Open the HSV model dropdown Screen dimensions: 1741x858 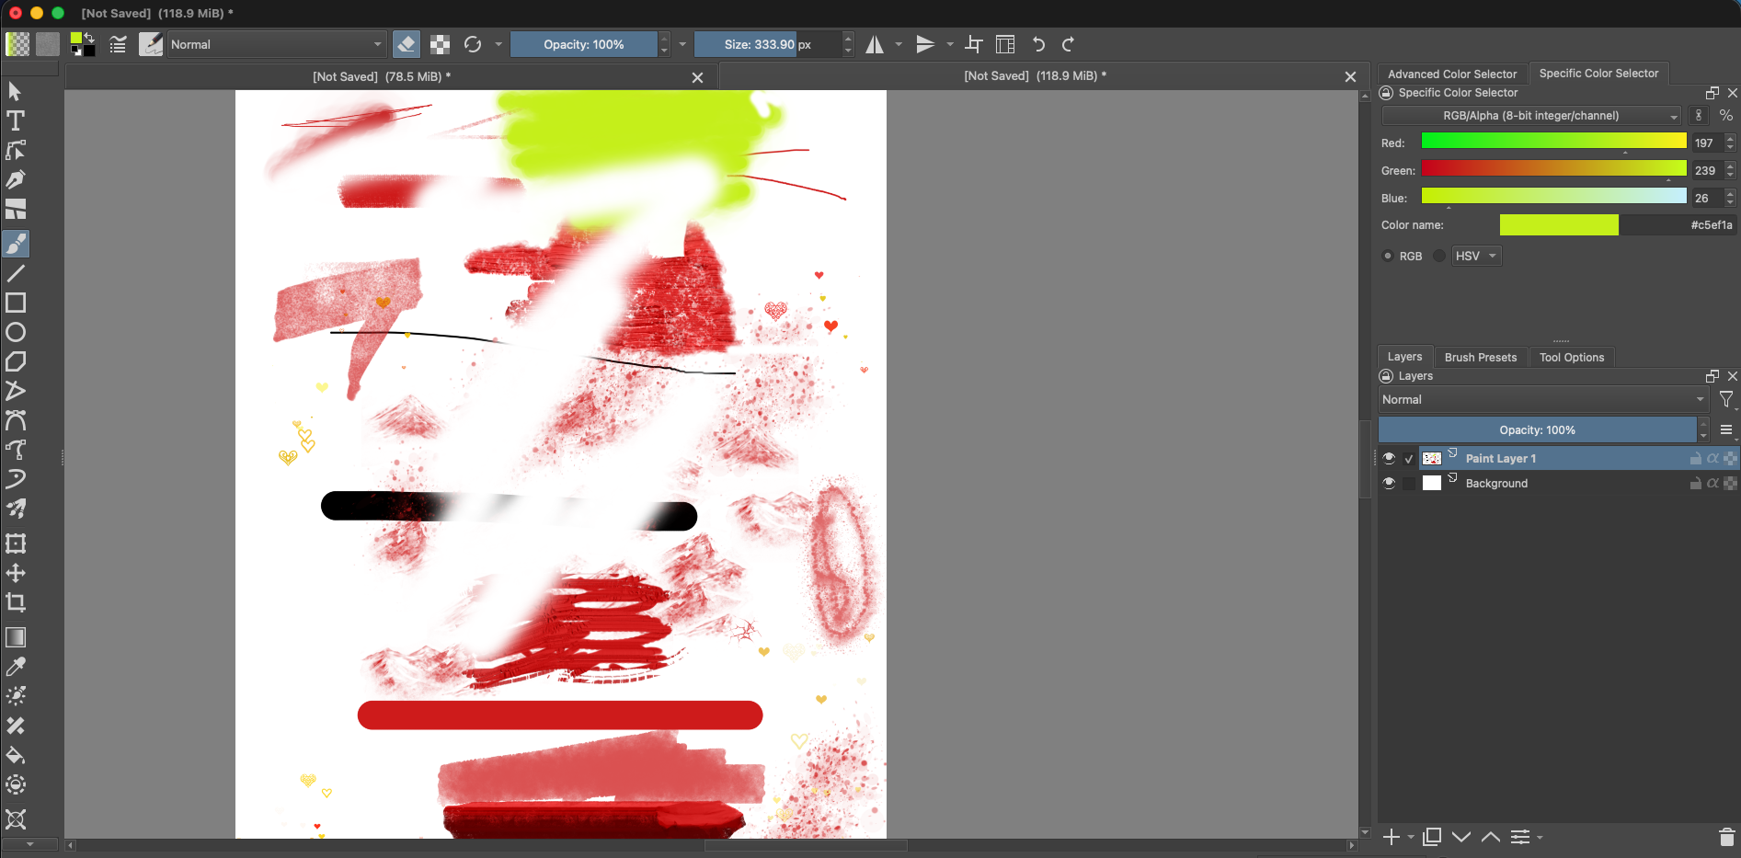tap(1476, 256)
